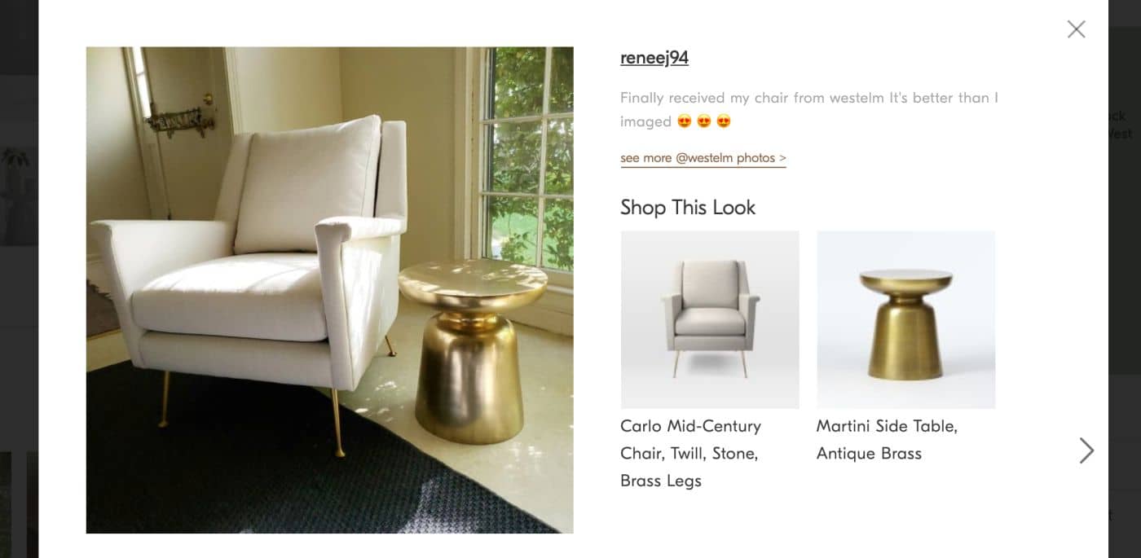Follow the see more @westelm photos link
The height and width of the screenshot is (558, 1141).
point(703,158)
